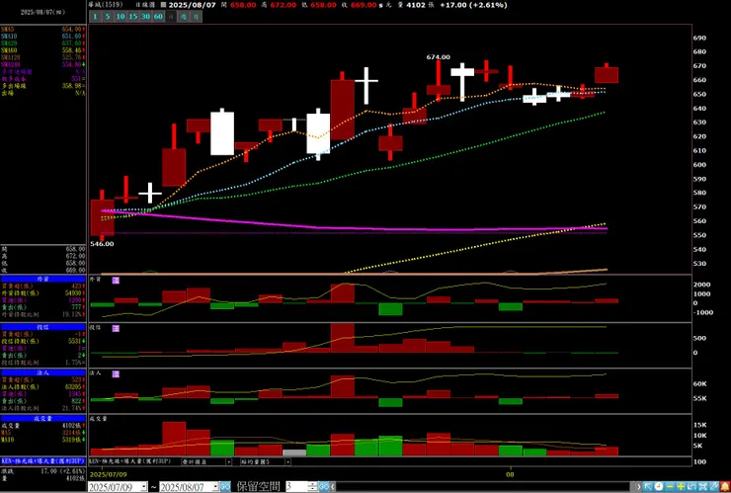Viewport: 731px width, 493px height.
Task: Click the stock name (1519) in header
Action: [106, 5]
